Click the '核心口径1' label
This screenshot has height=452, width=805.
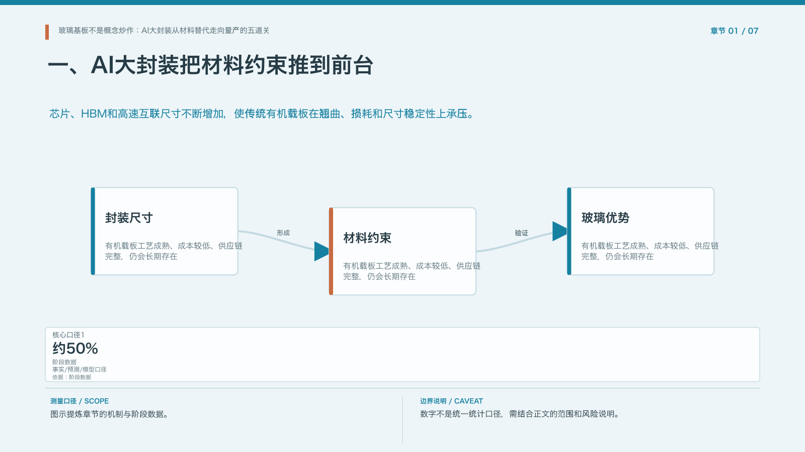pos(68,335)
